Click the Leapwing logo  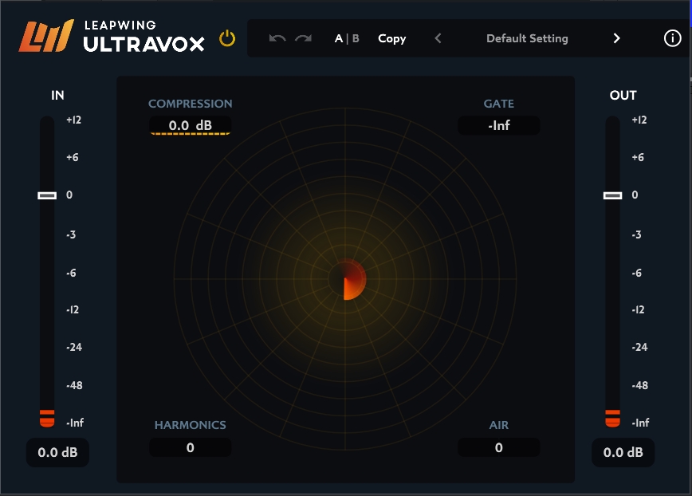tap(46, 36)
